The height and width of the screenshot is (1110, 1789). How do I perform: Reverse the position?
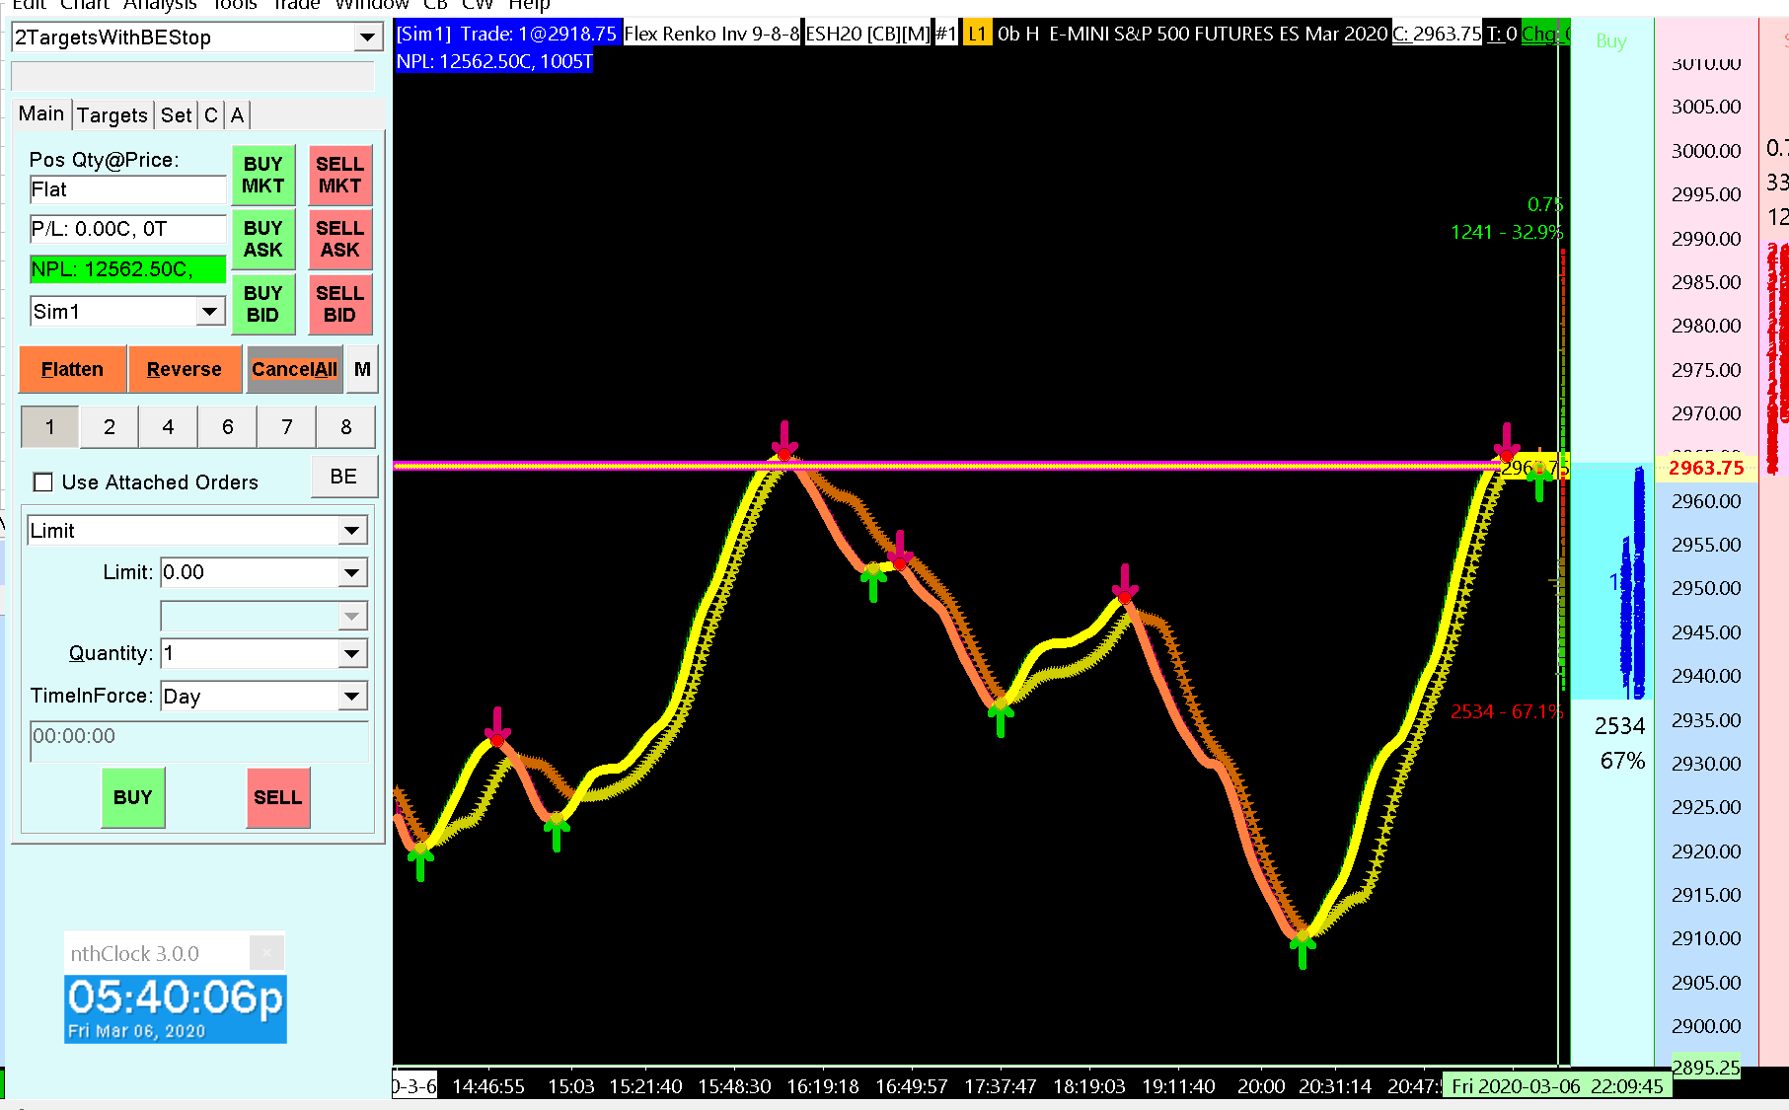point(185,369)
